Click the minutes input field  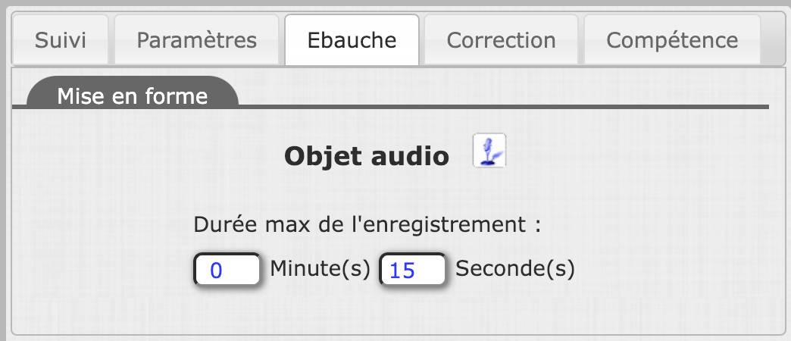click(x=227, y=270)
